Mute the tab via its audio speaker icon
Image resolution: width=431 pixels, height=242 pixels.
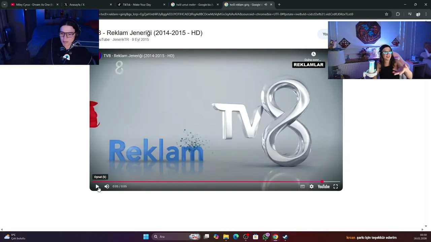tap(266, 5)
